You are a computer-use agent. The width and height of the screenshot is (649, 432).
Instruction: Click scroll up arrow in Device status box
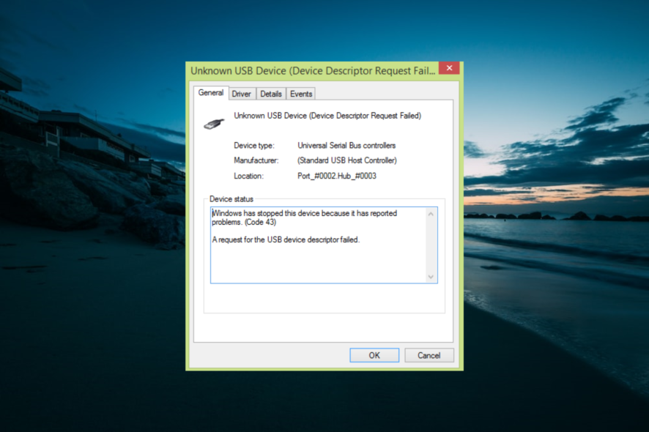click(x=431, y=214)
